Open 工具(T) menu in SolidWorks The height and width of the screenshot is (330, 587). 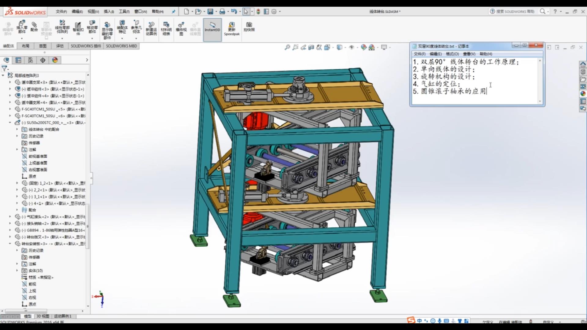tap(124, 12)
